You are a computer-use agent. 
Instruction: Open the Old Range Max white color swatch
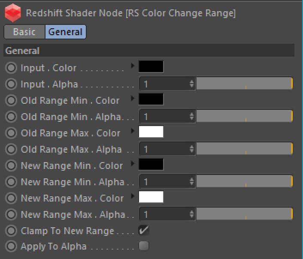click(151, 132)
